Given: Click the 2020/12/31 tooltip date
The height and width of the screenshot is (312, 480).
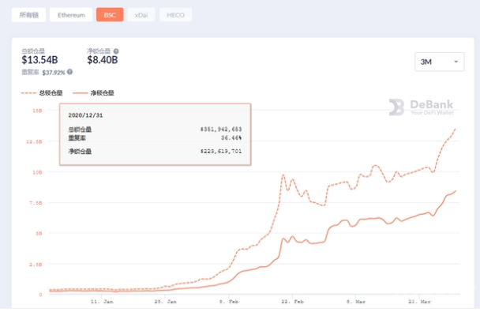Looking at the screenshot, I should click(85, 115).
